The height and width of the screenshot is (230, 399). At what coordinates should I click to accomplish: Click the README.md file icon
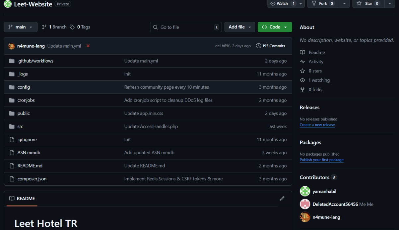[12, 166]
